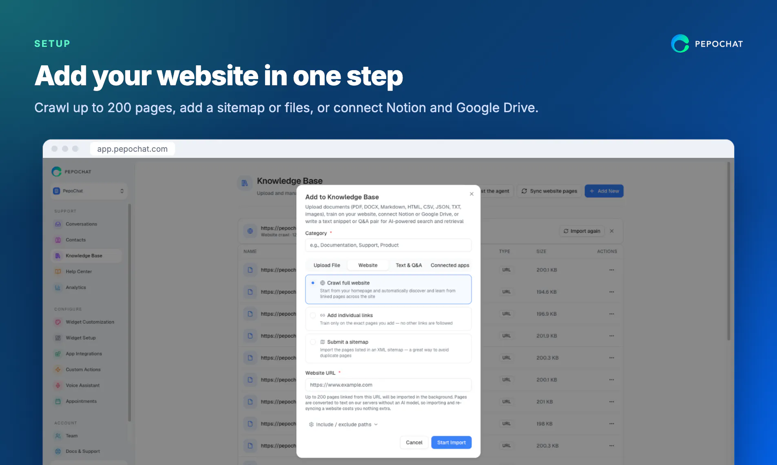Close the Add to Knowledge Base dialog
Screen dimensions: 777x465
[472, 194]
